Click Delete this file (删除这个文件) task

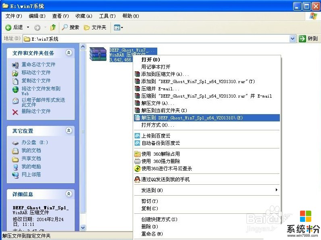point(36,111)
